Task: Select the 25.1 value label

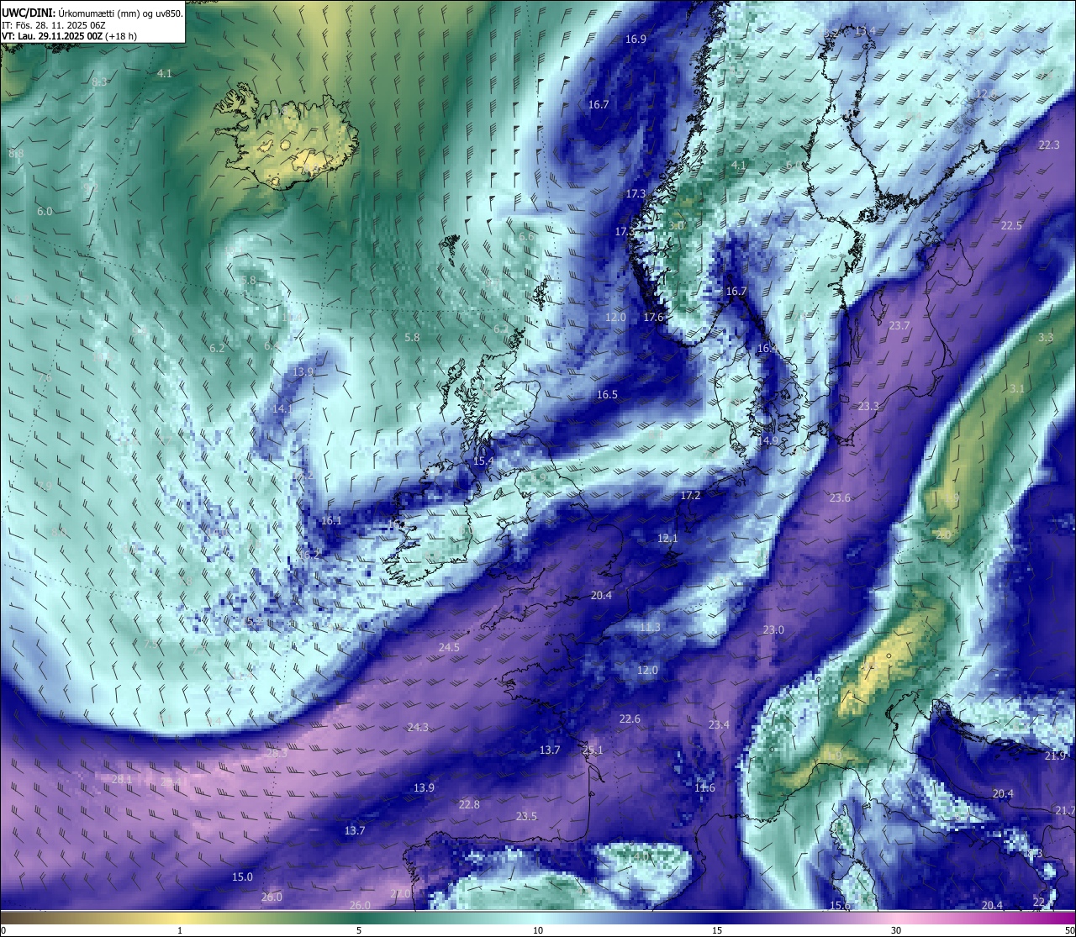Action: pyautogui.click(x=593, y=750)
